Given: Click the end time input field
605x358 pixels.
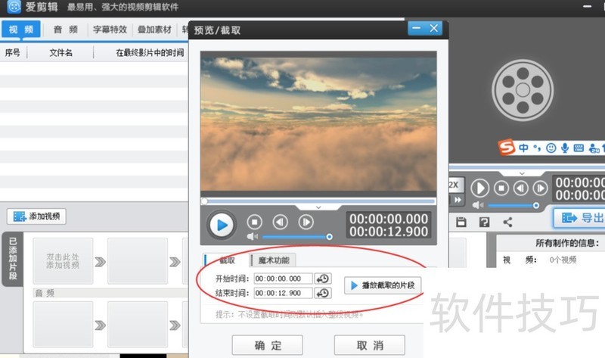Looking at the screenshot, I should coord(283,293).
